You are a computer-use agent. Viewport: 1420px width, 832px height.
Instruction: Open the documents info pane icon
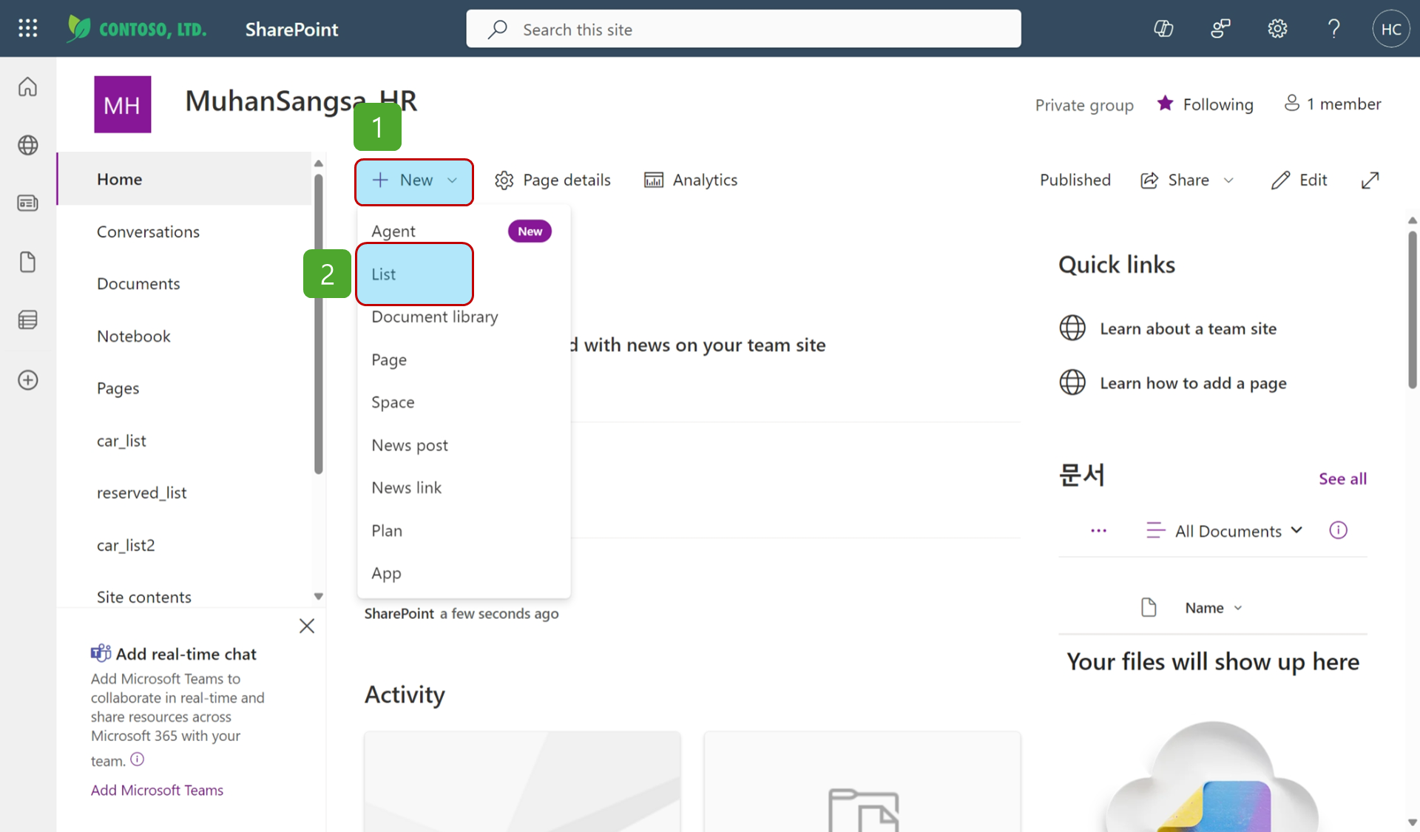[1338, 530]
